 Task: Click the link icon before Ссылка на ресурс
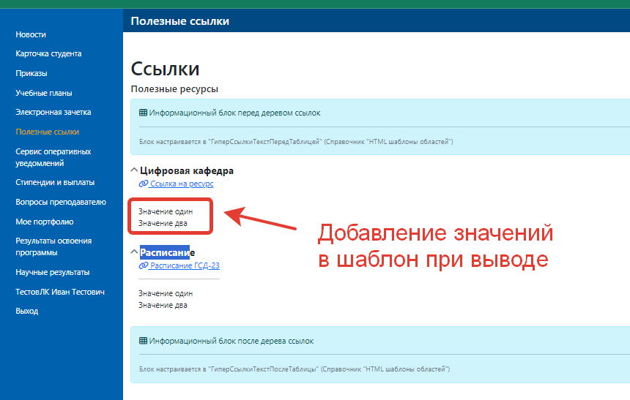(x=143, y=184)
